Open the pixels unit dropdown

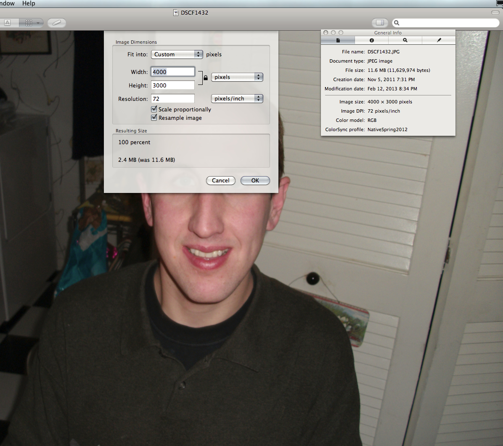pyautogui.click(x=237, y=77)
